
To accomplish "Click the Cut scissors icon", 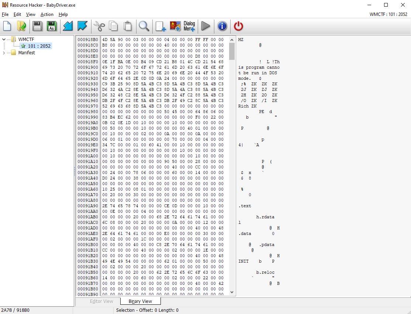I will (x=99, y=26).
